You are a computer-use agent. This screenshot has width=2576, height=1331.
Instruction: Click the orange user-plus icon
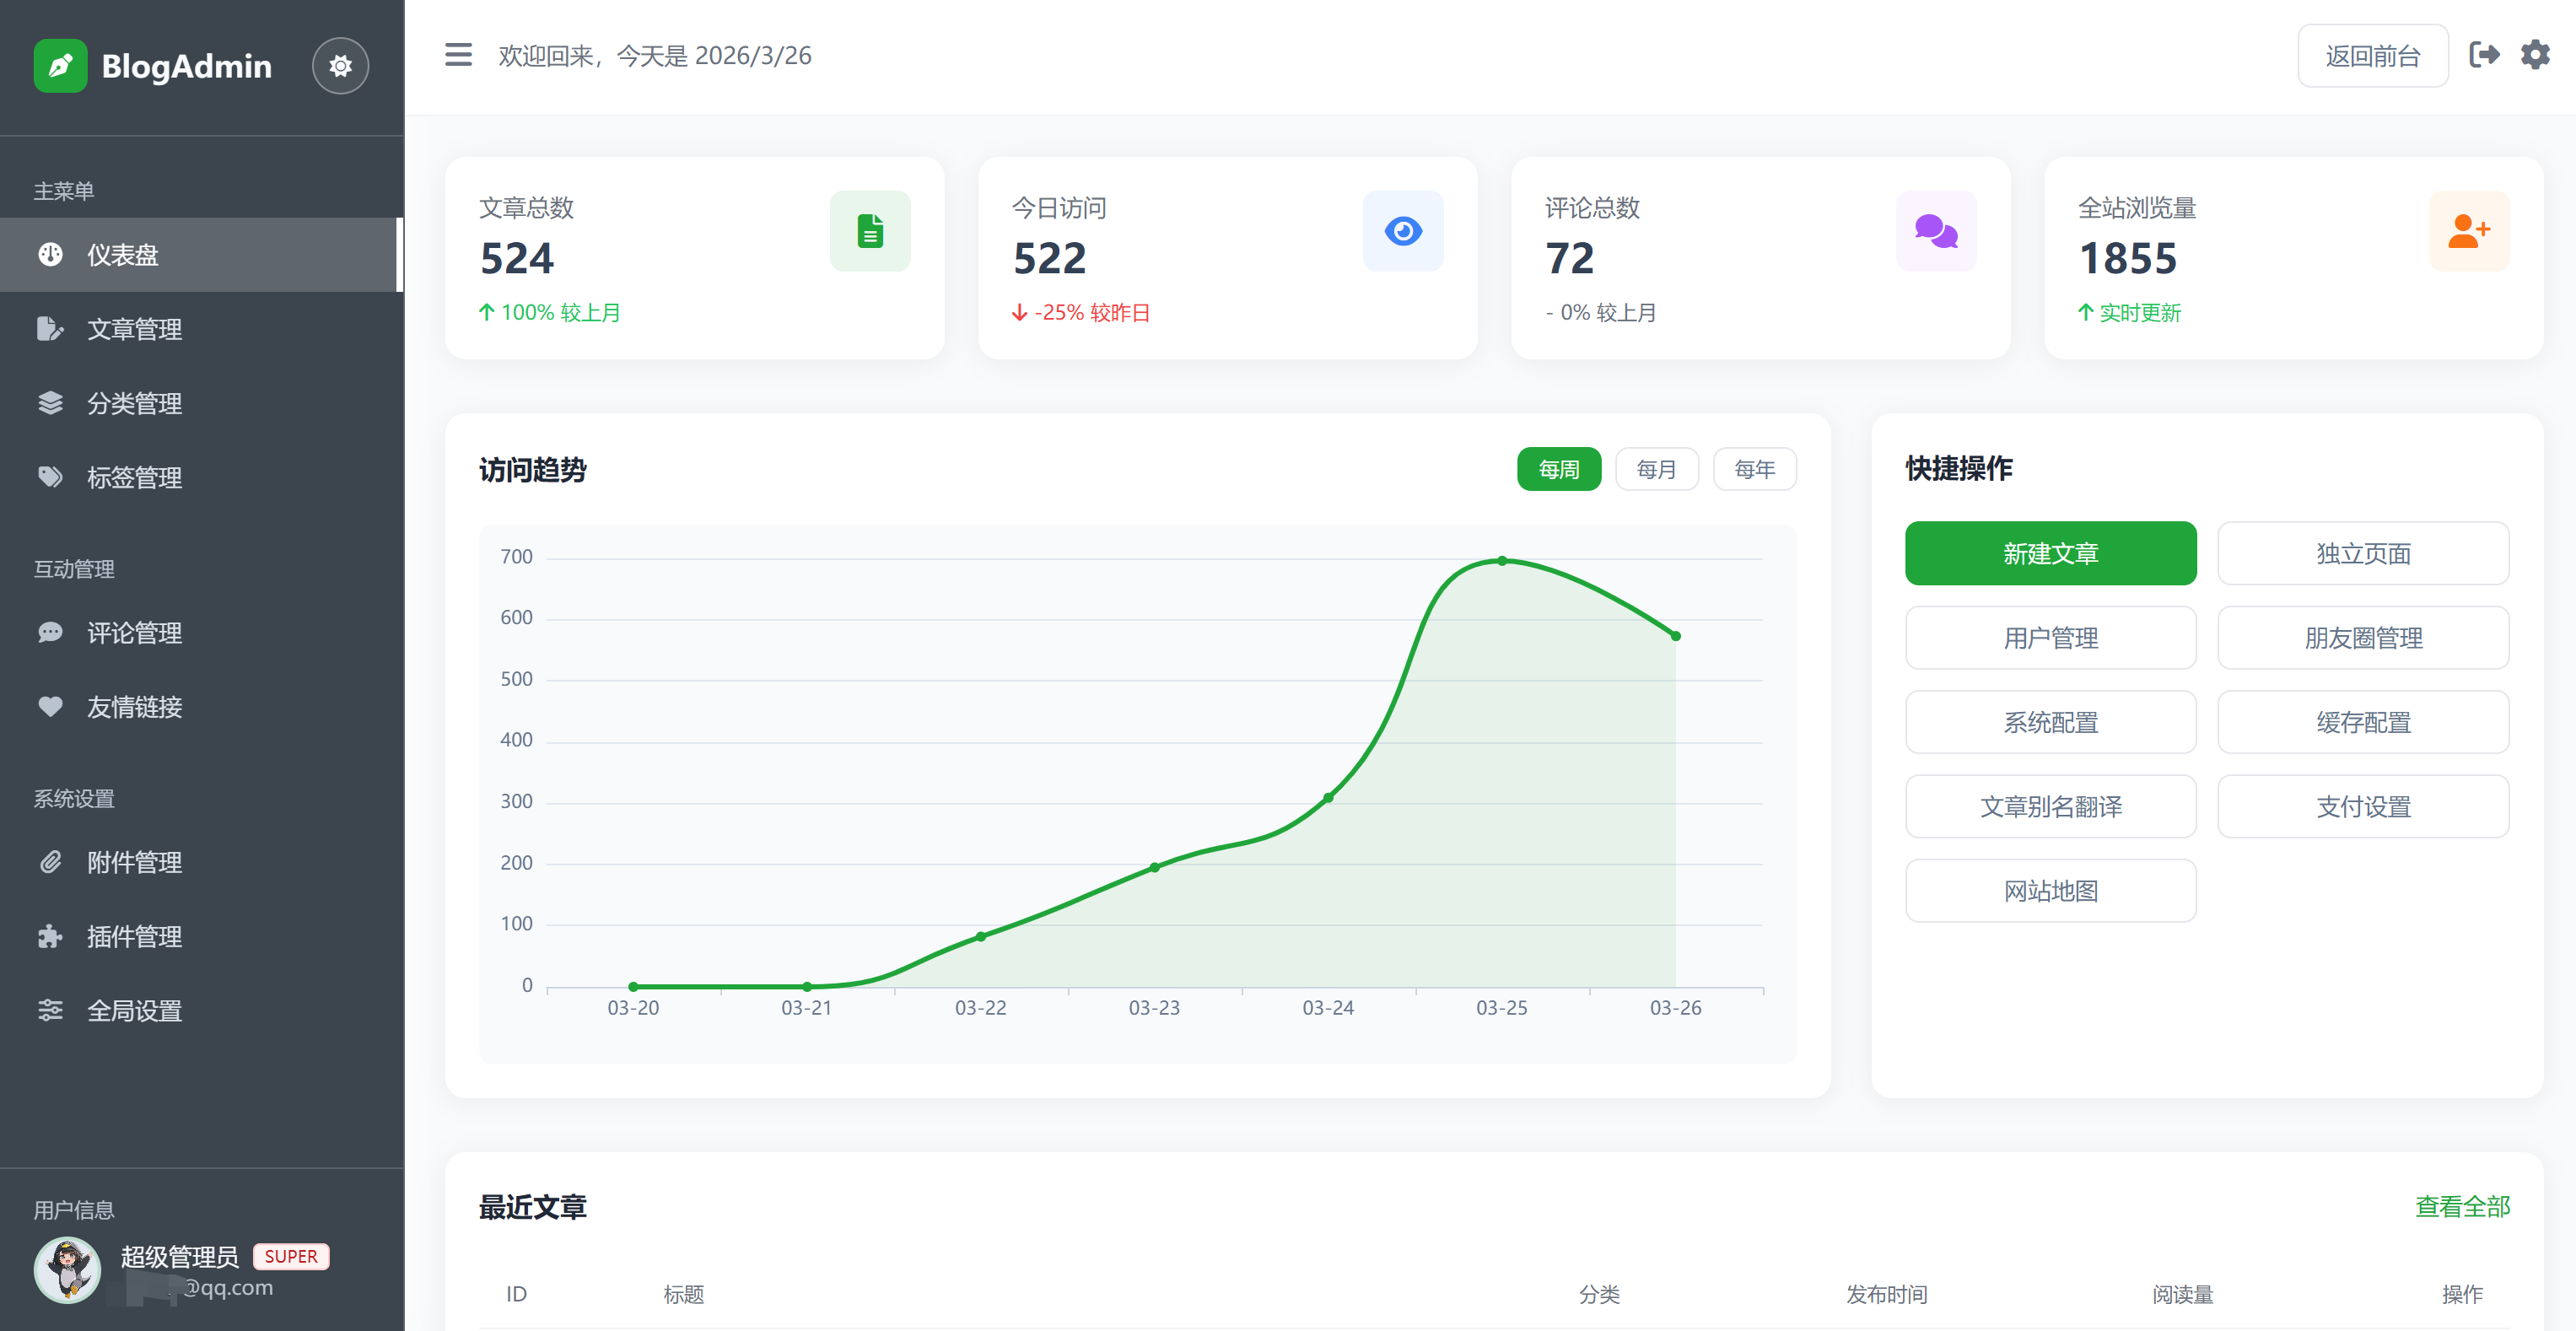pyautogui.click(x=2468, y=231)
